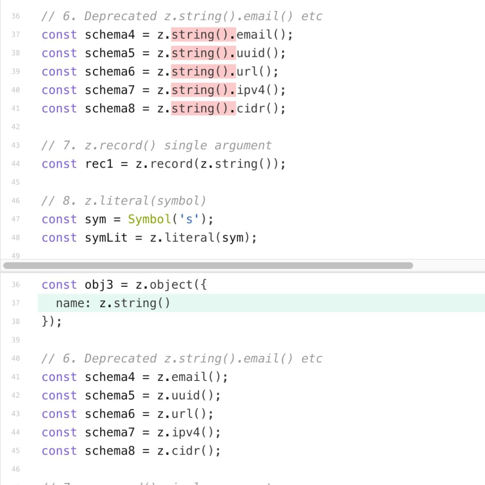Click line number 45 in the bottom pane
This screenshot has height=485, width=485.
coord(15,451)
